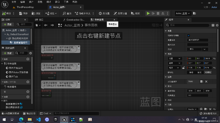This screenshot has height=123, width=220.
Task: Start play with green Play button
Action: (x=148, y=14)
